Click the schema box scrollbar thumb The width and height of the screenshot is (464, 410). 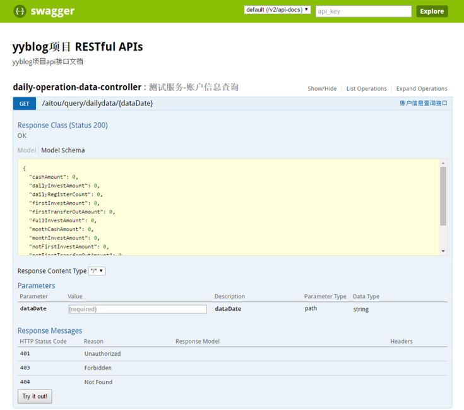click(x=443, y=196)
